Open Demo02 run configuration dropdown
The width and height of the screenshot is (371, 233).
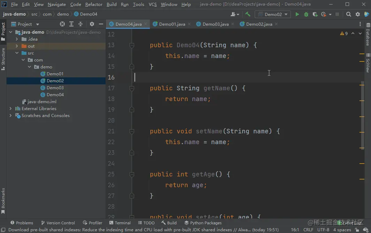coord(272,14)
